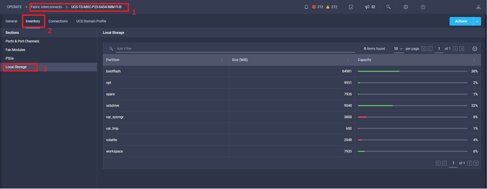This screenshot has width=487, height=189.
Task: Open the notifications bell icon
Action: 306,7
